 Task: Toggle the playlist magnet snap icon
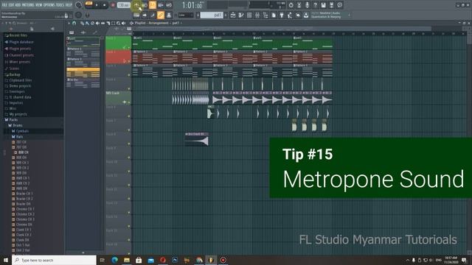(74, 23)
